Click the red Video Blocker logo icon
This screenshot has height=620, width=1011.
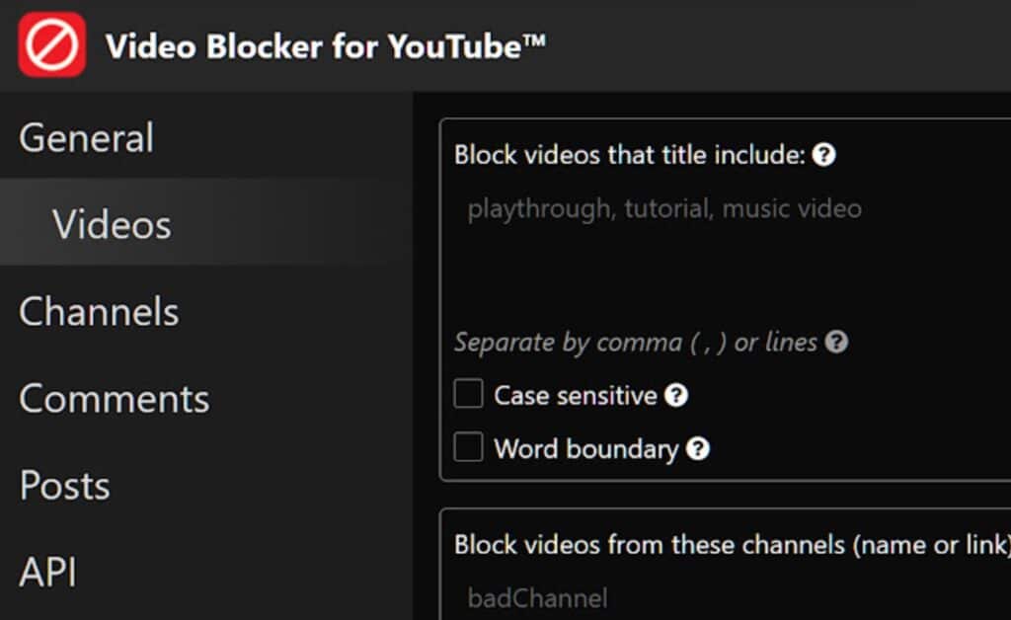click(51, 44)
